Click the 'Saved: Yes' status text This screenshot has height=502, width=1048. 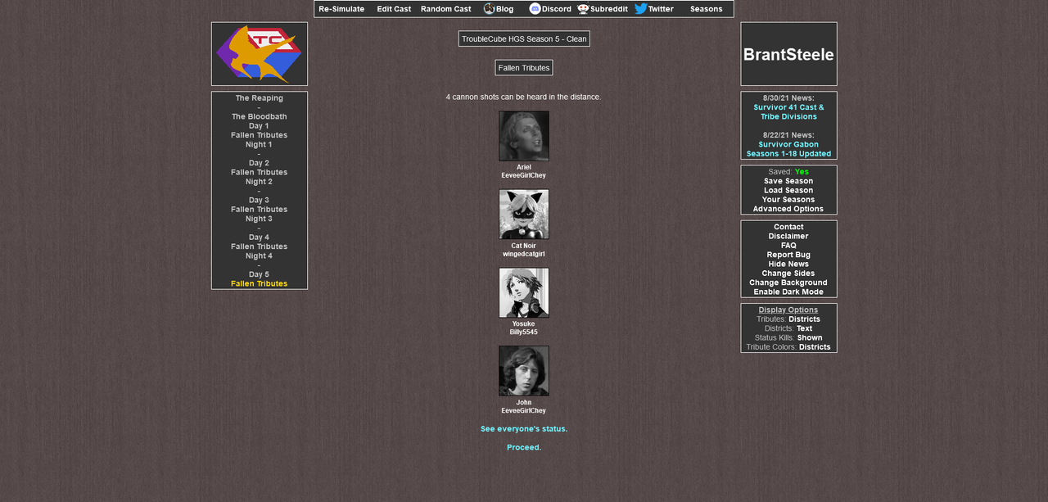tap(788, 172)
